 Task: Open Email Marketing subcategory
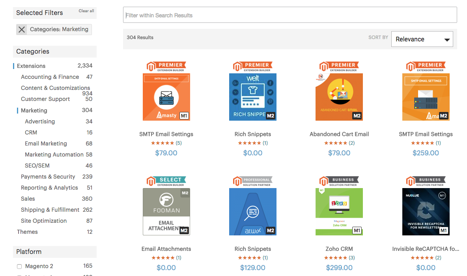coord(46,144)
